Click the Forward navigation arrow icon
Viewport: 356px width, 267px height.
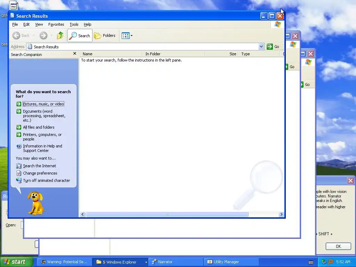point(43,35)
